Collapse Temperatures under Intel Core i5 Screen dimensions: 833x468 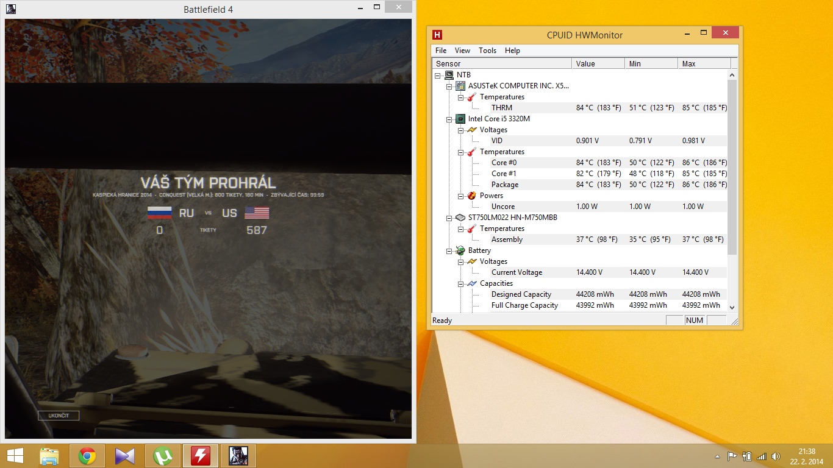pyautogui.click(x=461, y=152)
